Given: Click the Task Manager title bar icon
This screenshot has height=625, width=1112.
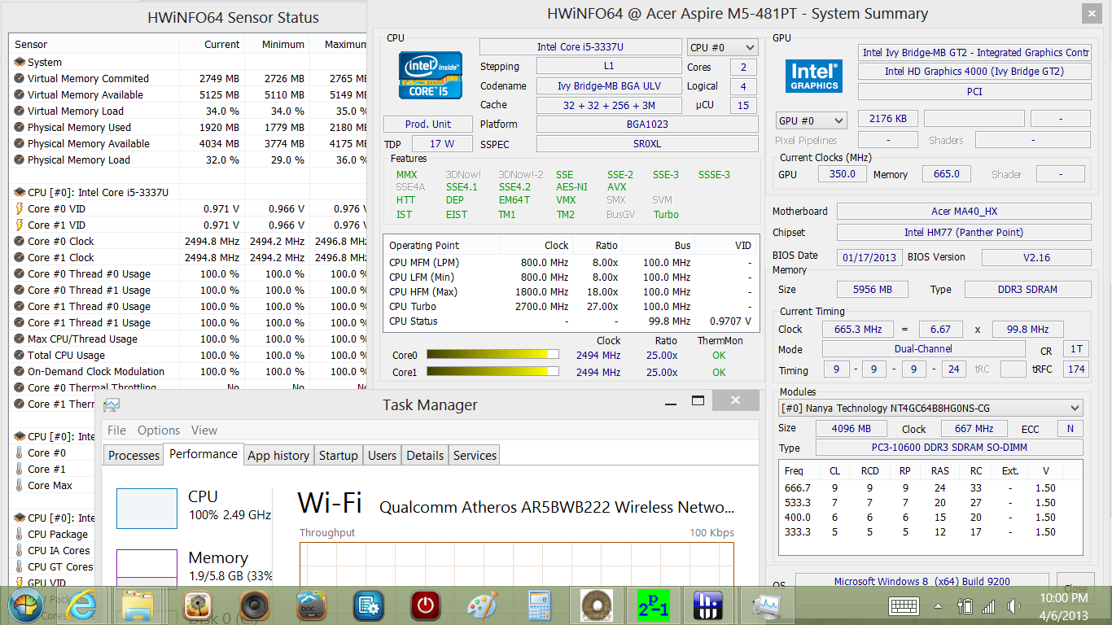Looking at the screenshot, I should tap(112, 404).
